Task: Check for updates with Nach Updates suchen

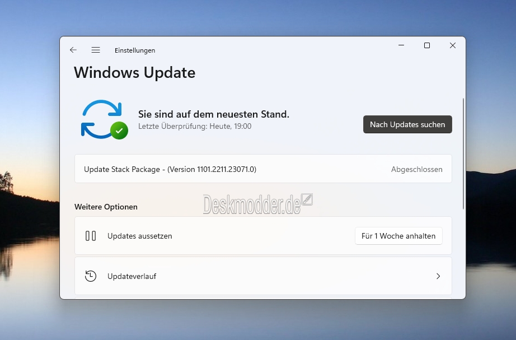Action: pyautogui.click(x=407, y=124)
